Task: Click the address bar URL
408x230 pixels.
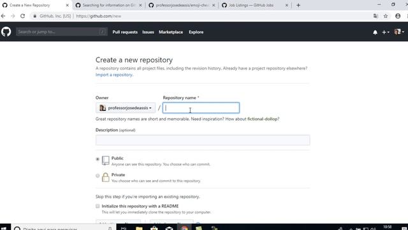Action: tap(98, 16)
